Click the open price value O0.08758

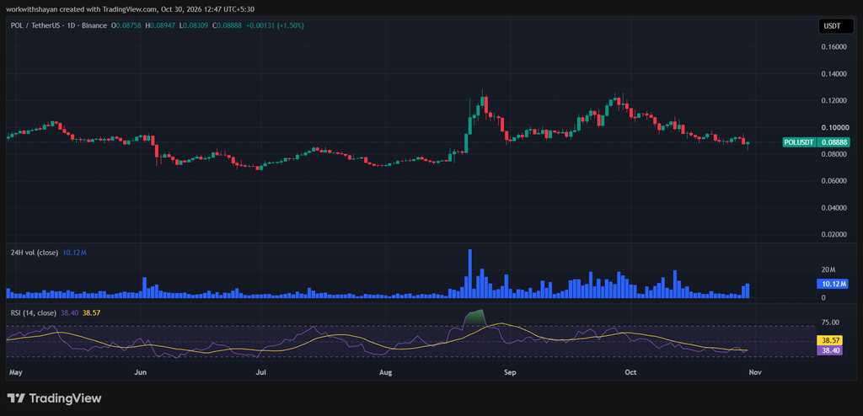[x=126, y=25]
